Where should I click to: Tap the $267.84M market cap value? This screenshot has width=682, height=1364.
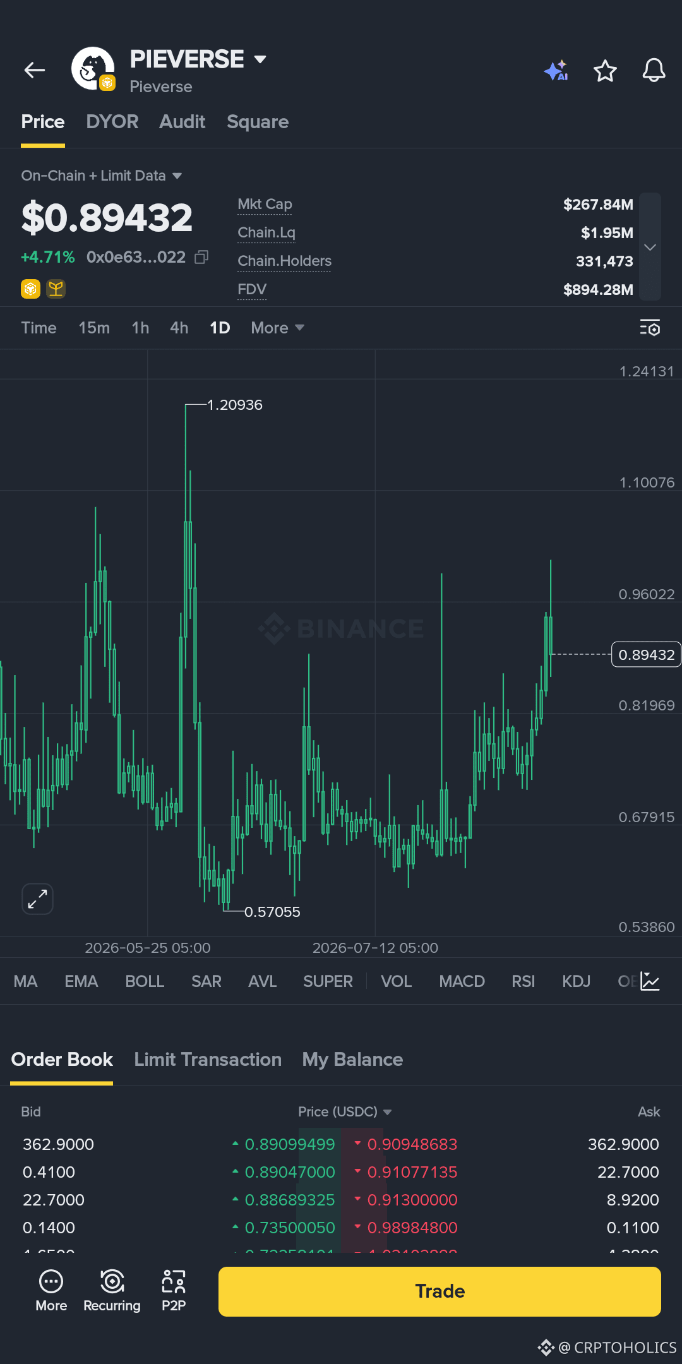pos(598,204)
